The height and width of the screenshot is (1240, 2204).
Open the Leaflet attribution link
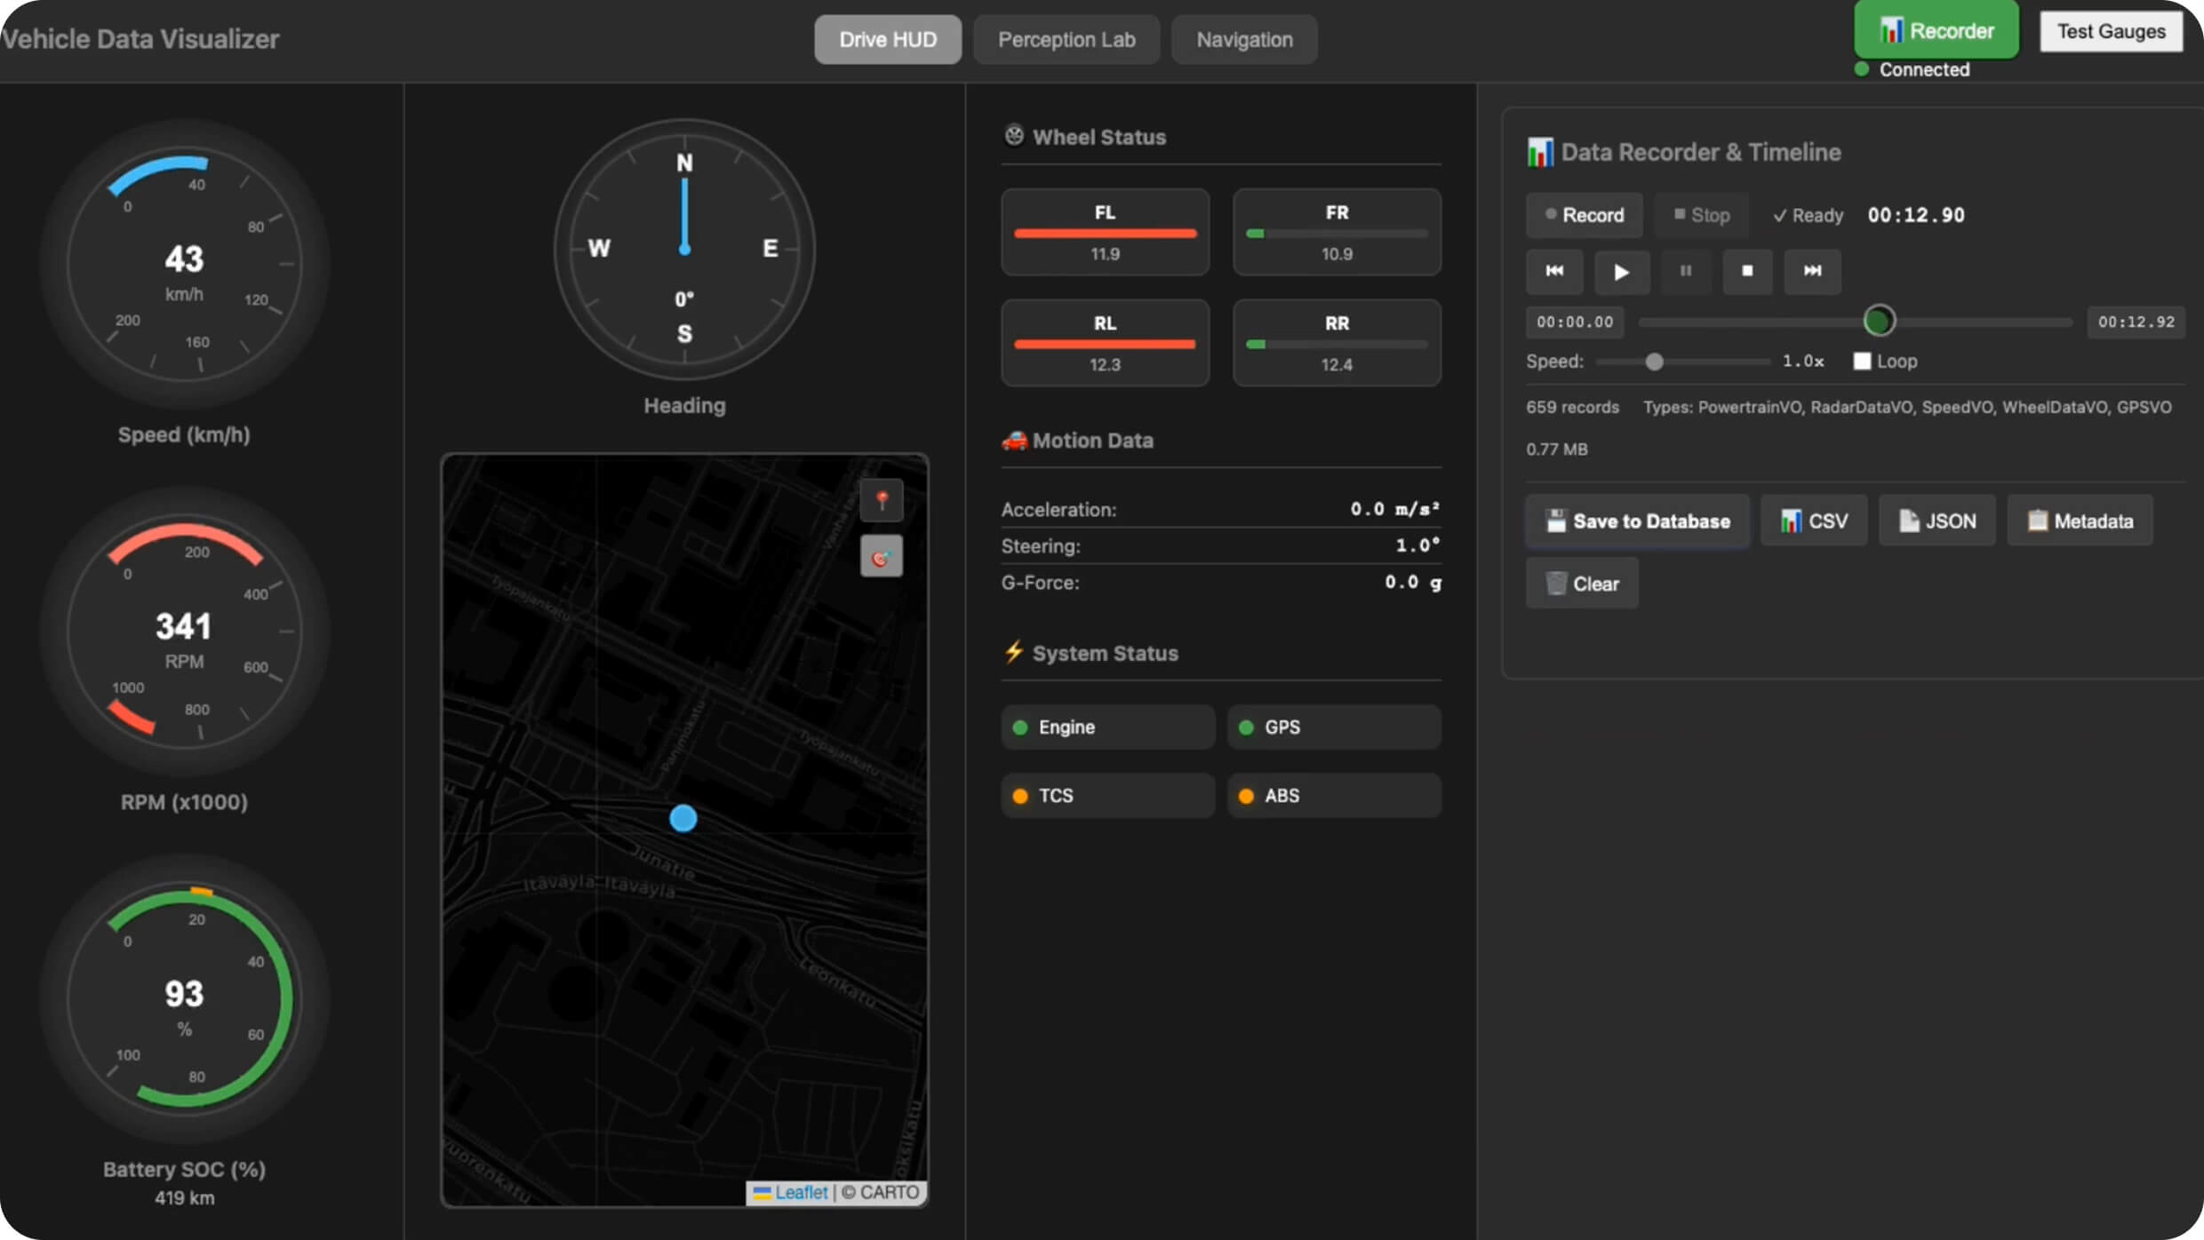(x=801, y=1192)
